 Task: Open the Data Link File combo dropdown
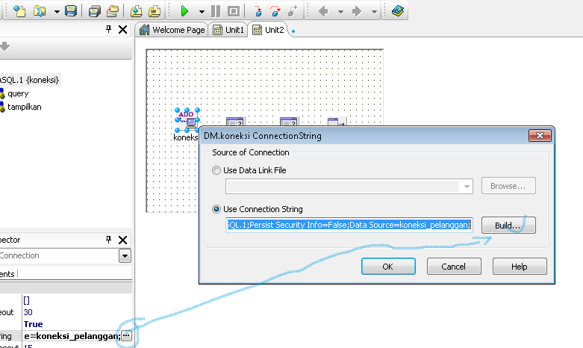coord(467,186)
